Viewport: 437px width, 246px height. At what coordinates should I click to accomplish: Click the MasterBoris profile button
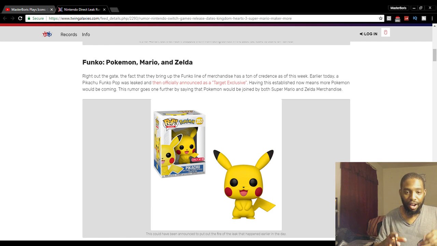(398, 8)
